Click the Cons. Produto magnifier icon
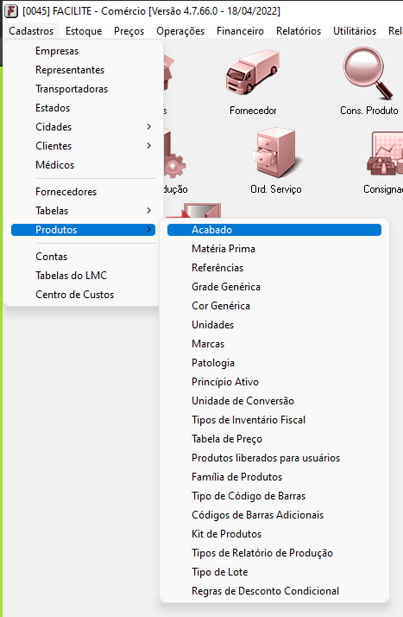The width and height of the screenshot is (403, 617). 368,73
